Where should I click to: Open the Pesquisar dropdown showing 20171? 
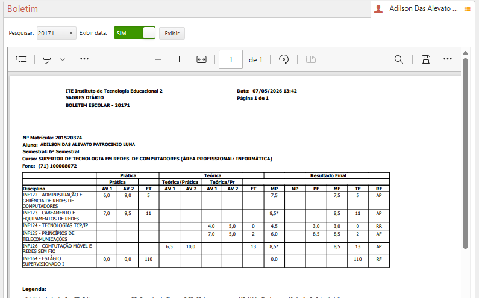pos(56,33)
